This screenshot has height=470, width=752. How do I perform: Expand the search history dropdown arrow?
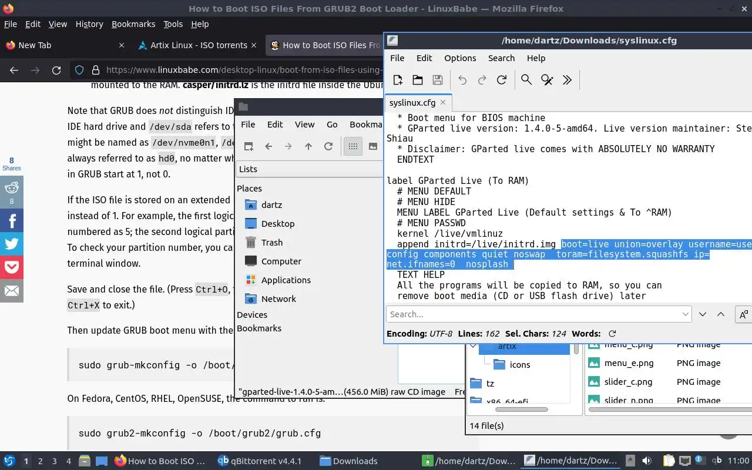[686, 314]
